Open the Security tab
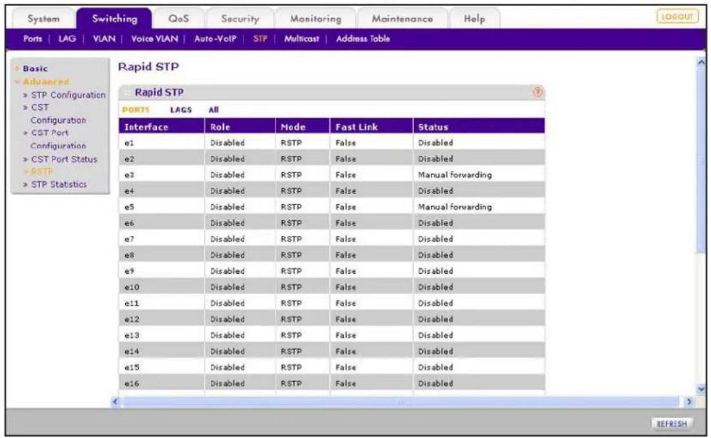The width and height of the screenshot is (711, 438). point(240,19)
